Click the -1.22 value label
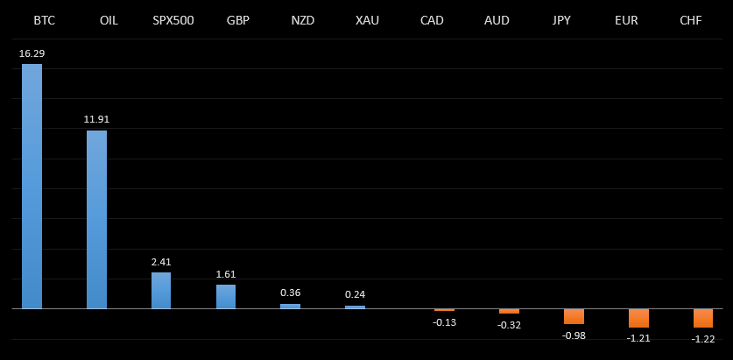Image resolution: width=733 pixels, height=360 pixels. (x=703, y=339)
